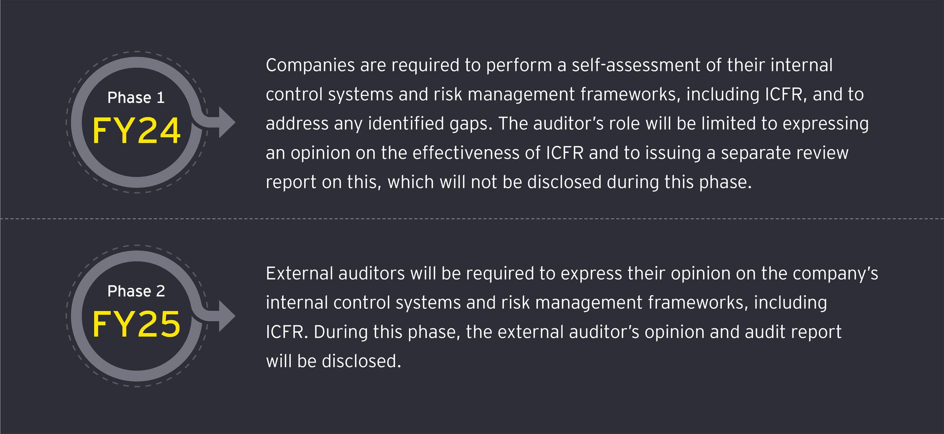Click the line starting "internal control systems and risk"
Viewport: 944px width, 434px height.
(x=546, y=303)
